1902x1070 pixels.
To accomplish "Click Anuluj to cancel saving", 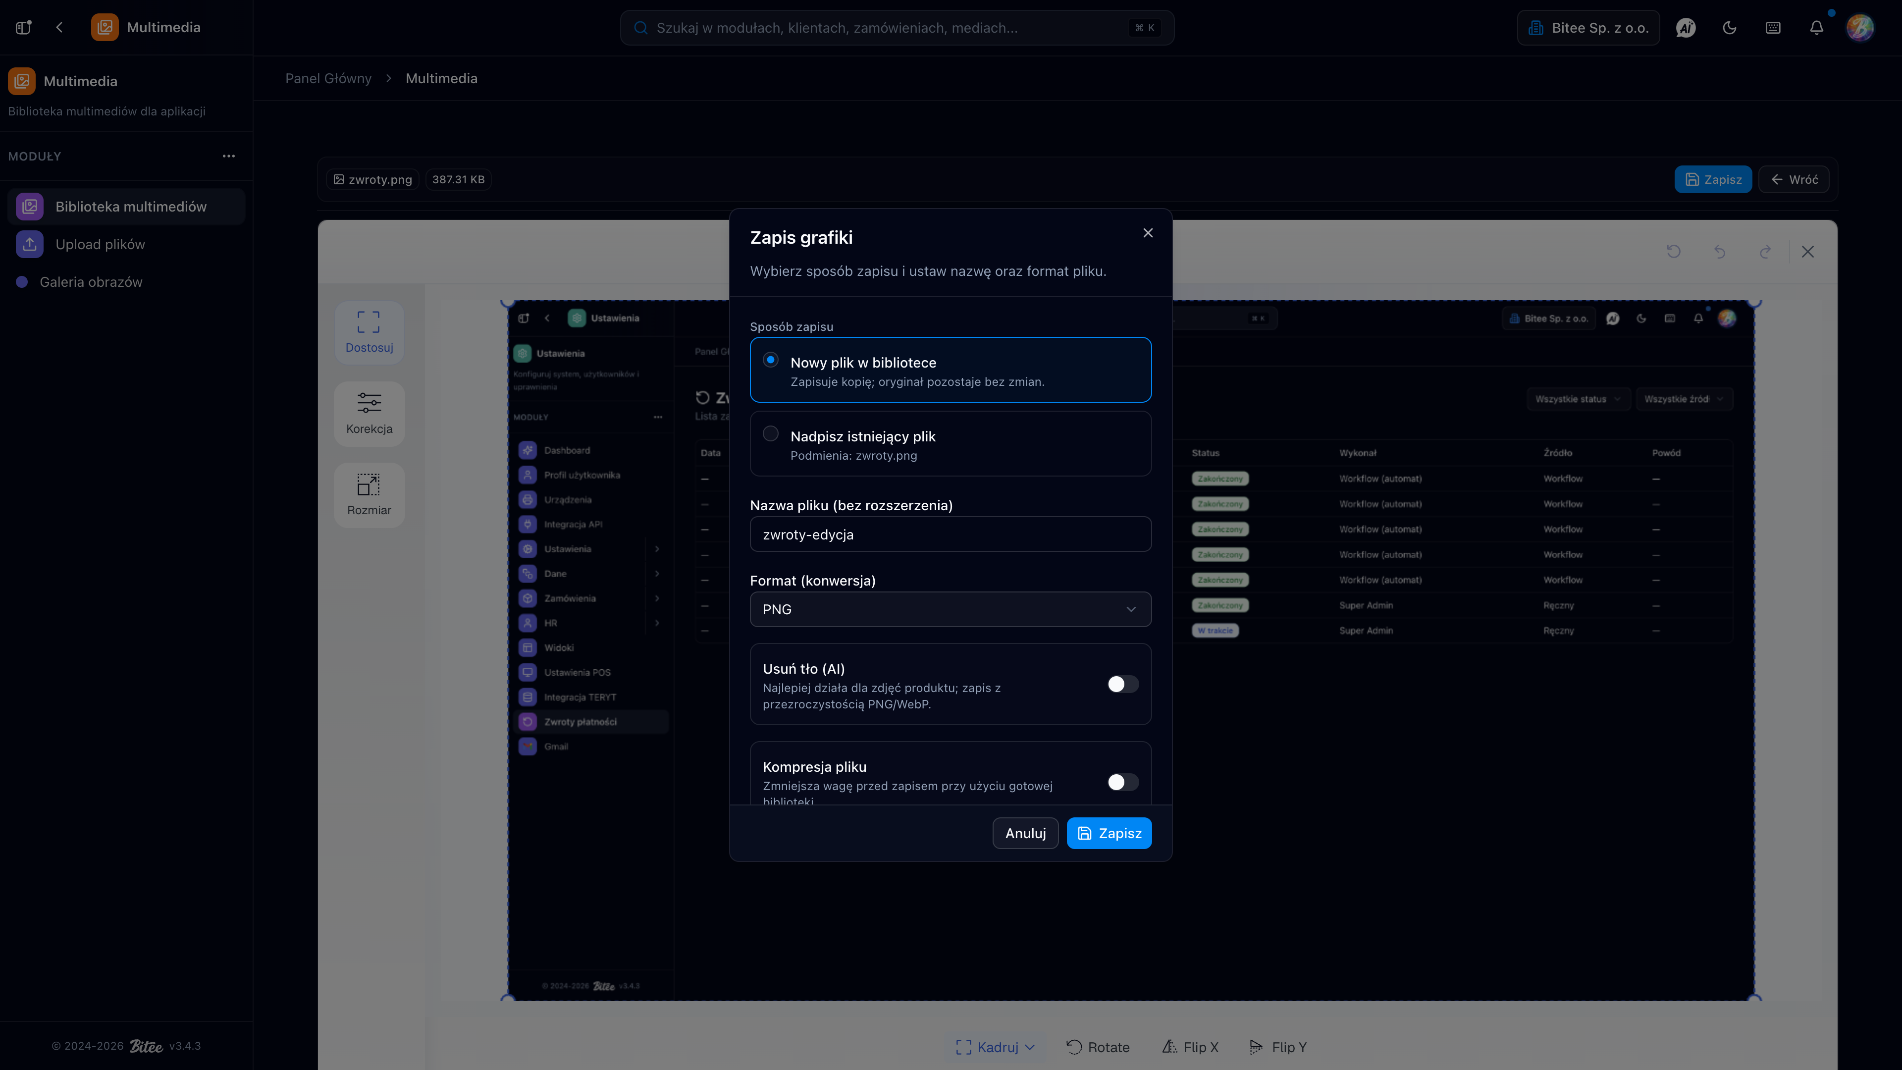I will 1026,833.
